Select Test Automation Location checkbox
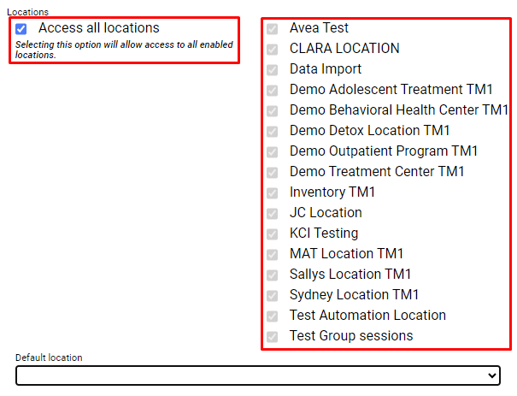Screen dimensions: 517x396 273,316
